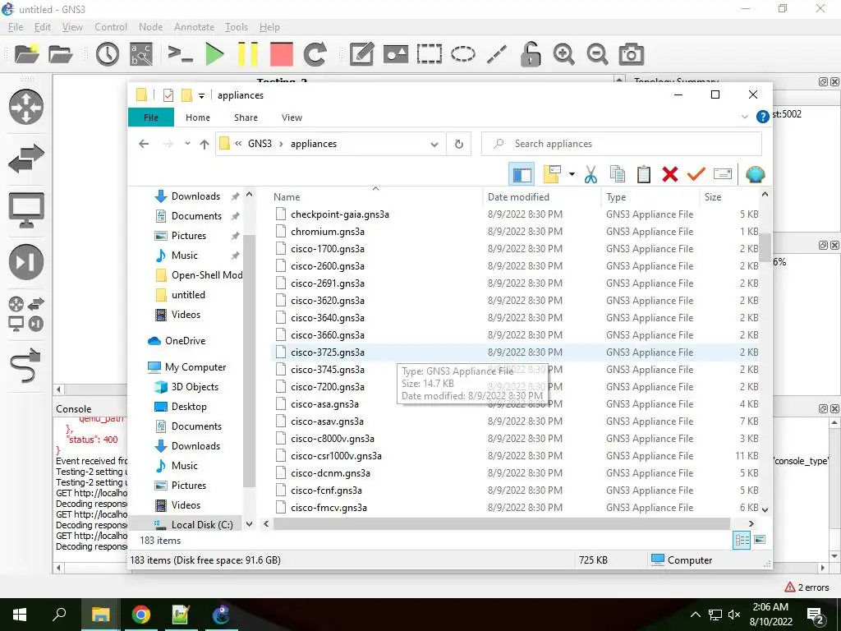The height and width of the screenshot is (631, 841).
Task: Open Explorer Home ribbon tab
Action: [198, 117]
